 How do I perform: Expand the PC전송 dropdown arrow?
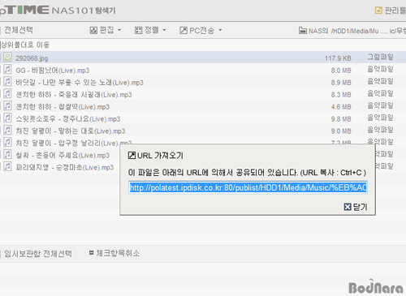click(x=220, y=30)
